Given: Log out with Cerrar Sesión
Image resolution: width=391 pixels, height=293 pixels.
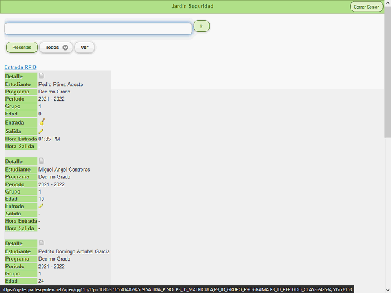Looking at the screenshot, I should pos(367,7).
